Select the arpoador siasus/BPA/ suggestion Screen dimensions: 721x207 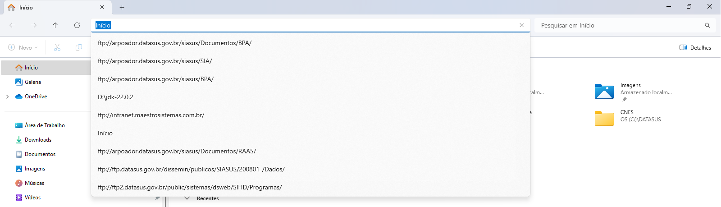click(x=310, y=79)
